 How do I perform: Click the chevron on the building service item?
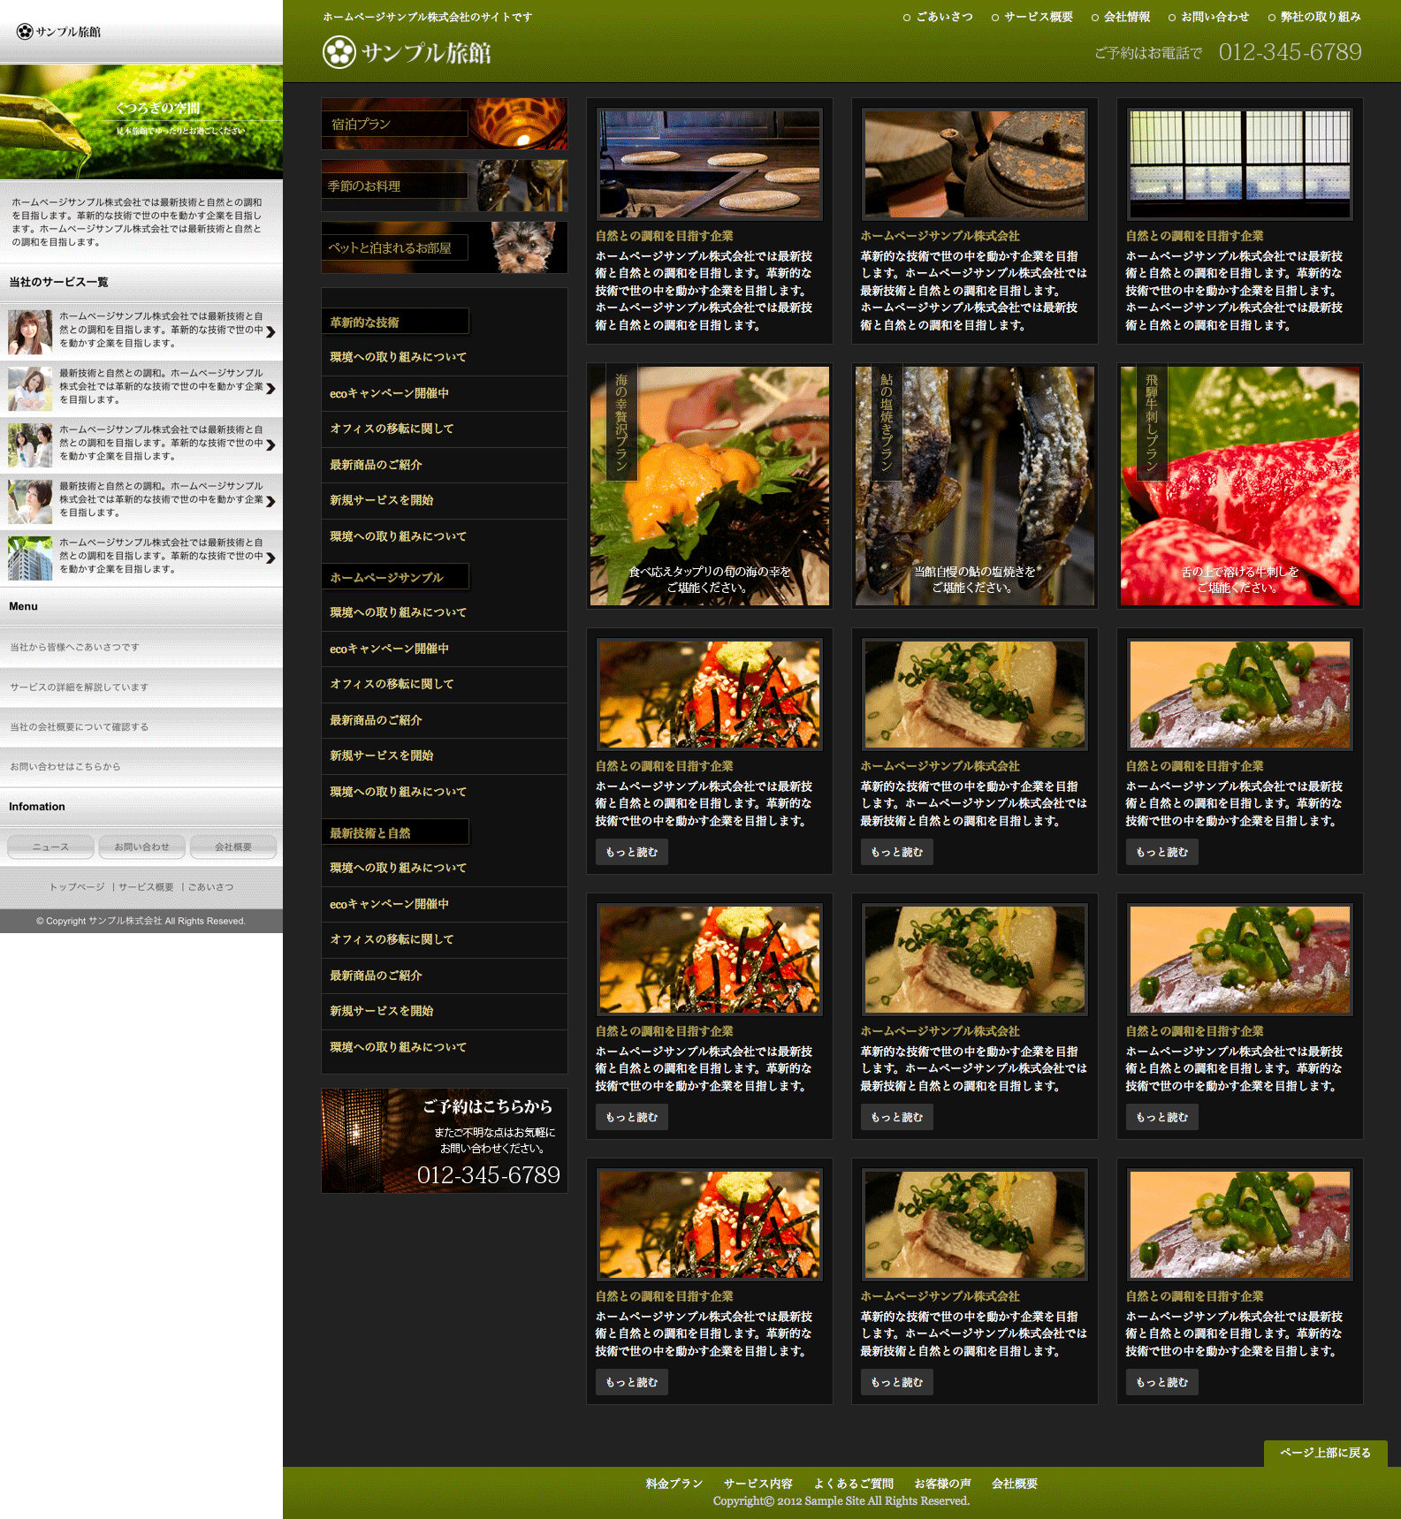pyautogui.click(x=270, y=558)
